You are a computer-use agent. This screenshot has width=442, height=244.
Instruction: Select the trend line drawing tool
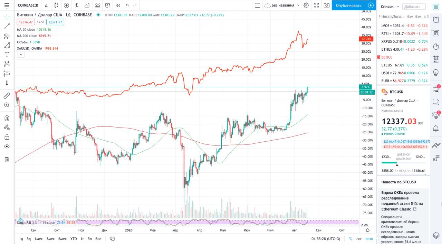coord(7,27)
